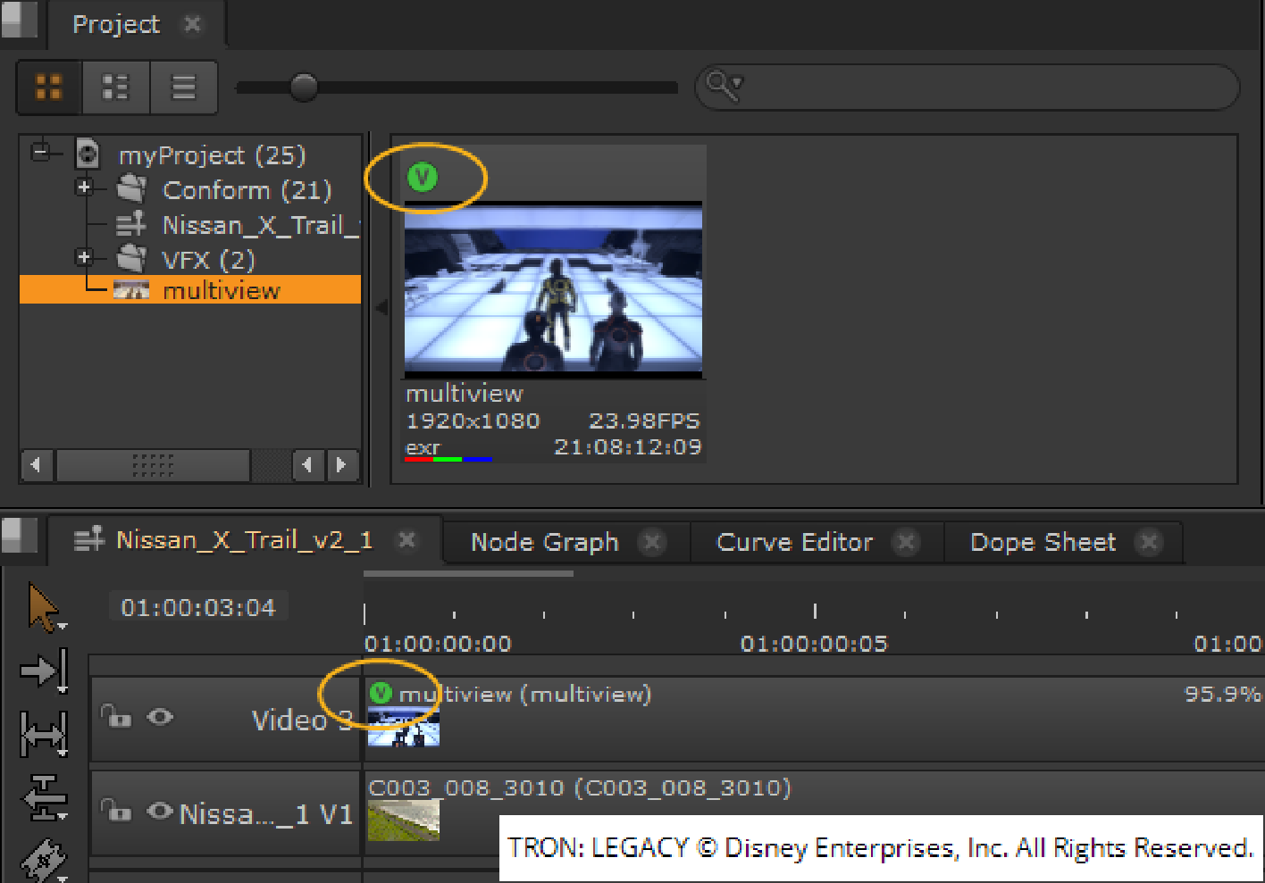Toggle visibility eye of Nissa..._1 V1 track
Viewport: 1265px width, 883px height.
[x=160, y=811]
